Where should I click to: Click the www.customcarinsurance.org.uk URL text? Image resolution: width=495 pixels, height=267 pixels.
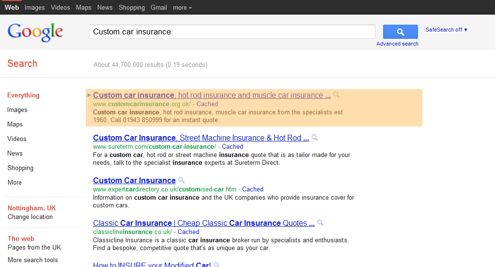pos(142,104)
